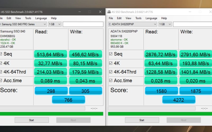Click 4K-64Thrd read value 1228,58 MB/s

(161, 72)
